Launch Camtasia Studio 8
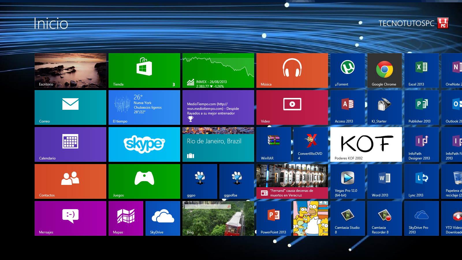 click(x=347, y=218)
